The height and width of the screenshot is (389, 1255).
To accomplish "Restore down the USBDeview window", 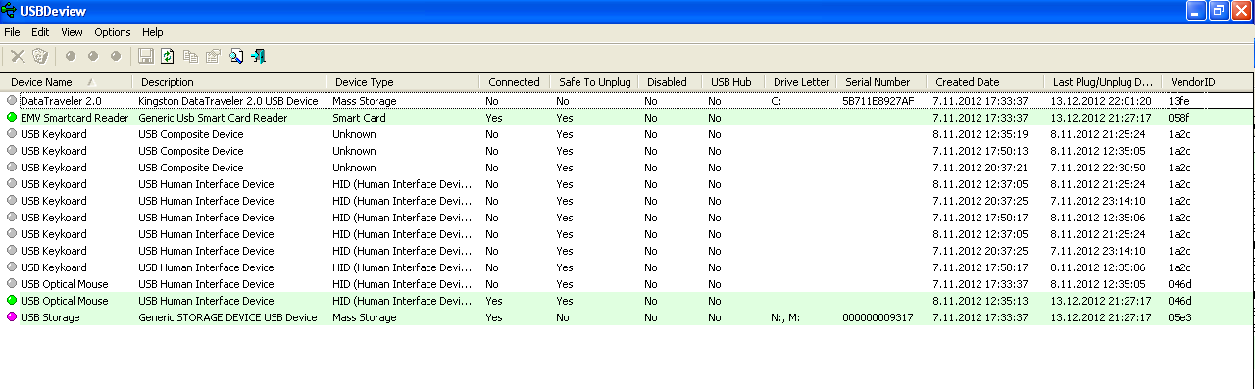I will 1218,11.
